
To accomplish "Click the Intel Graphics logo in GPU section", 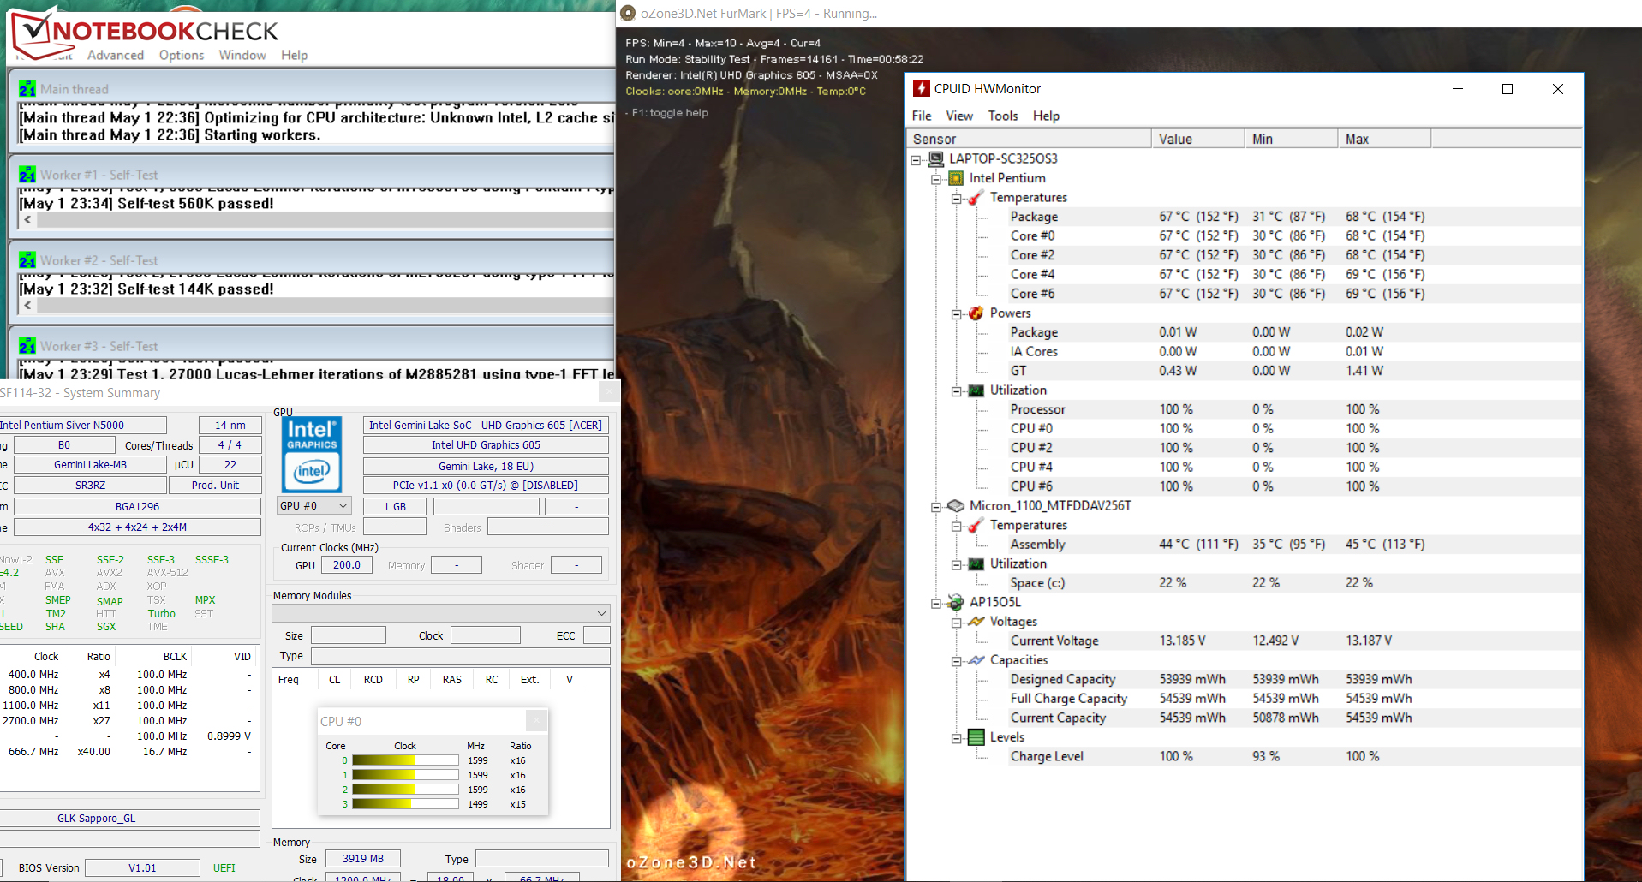I will (312, 454).
